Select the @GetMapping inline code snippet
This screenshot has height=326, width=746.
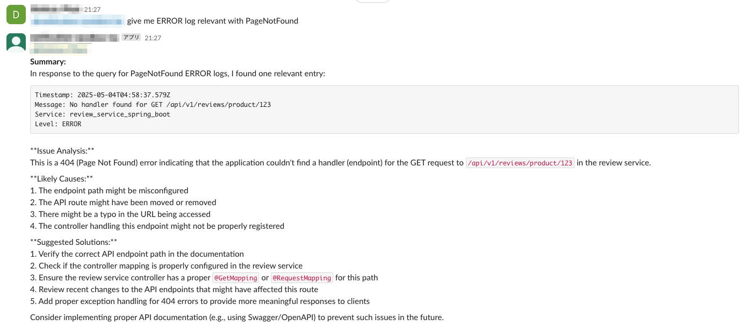pos(235,278)
